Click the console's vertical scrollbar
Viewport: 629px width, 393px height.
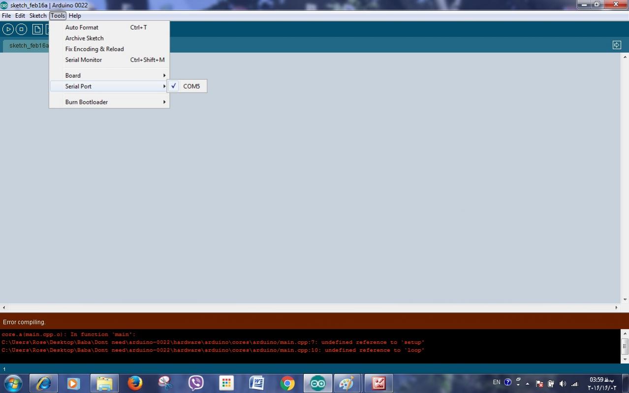625,346
